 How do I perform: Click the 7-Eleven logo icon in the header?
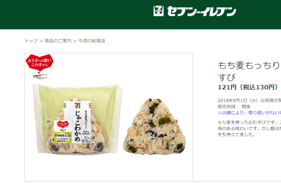(x=159, y=11)
